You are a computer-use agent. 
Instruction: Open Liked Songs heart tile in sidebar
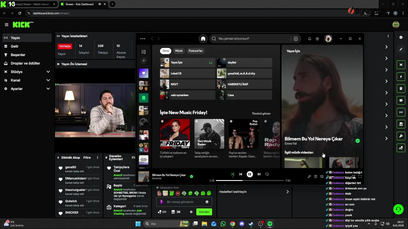coord(143,73)
